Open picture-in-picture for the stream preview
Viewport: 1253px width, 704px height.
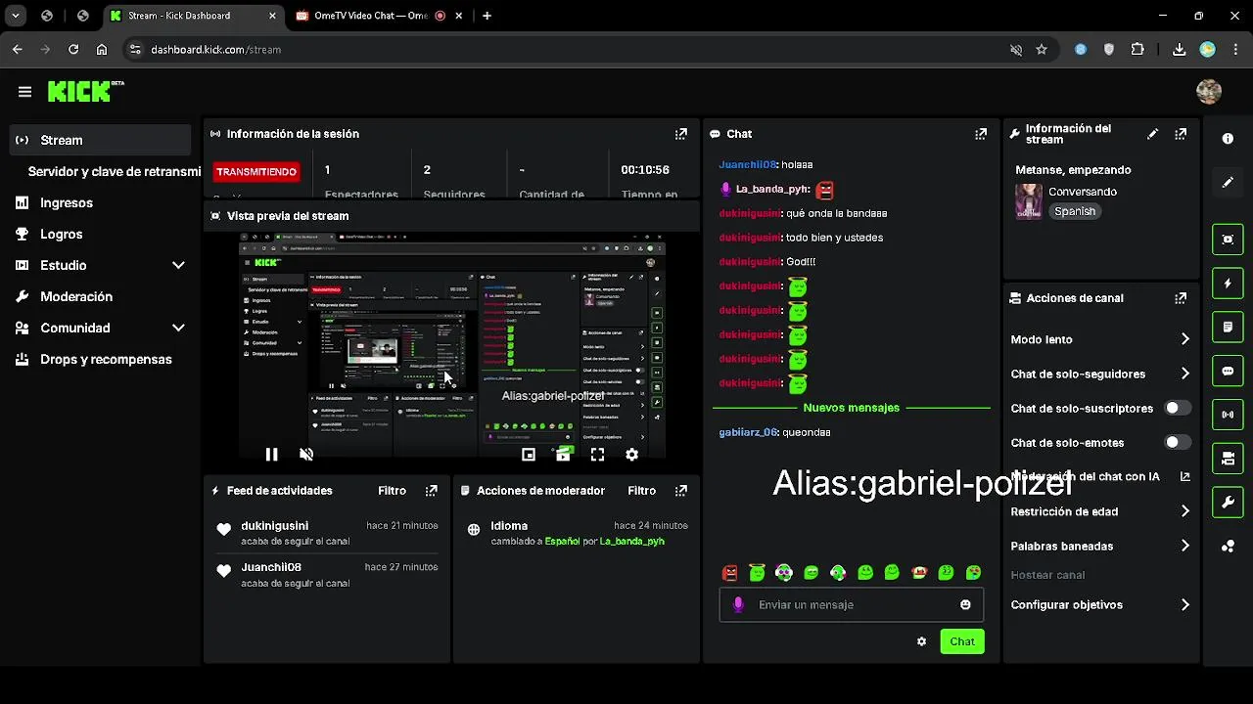tap(529, 455)
